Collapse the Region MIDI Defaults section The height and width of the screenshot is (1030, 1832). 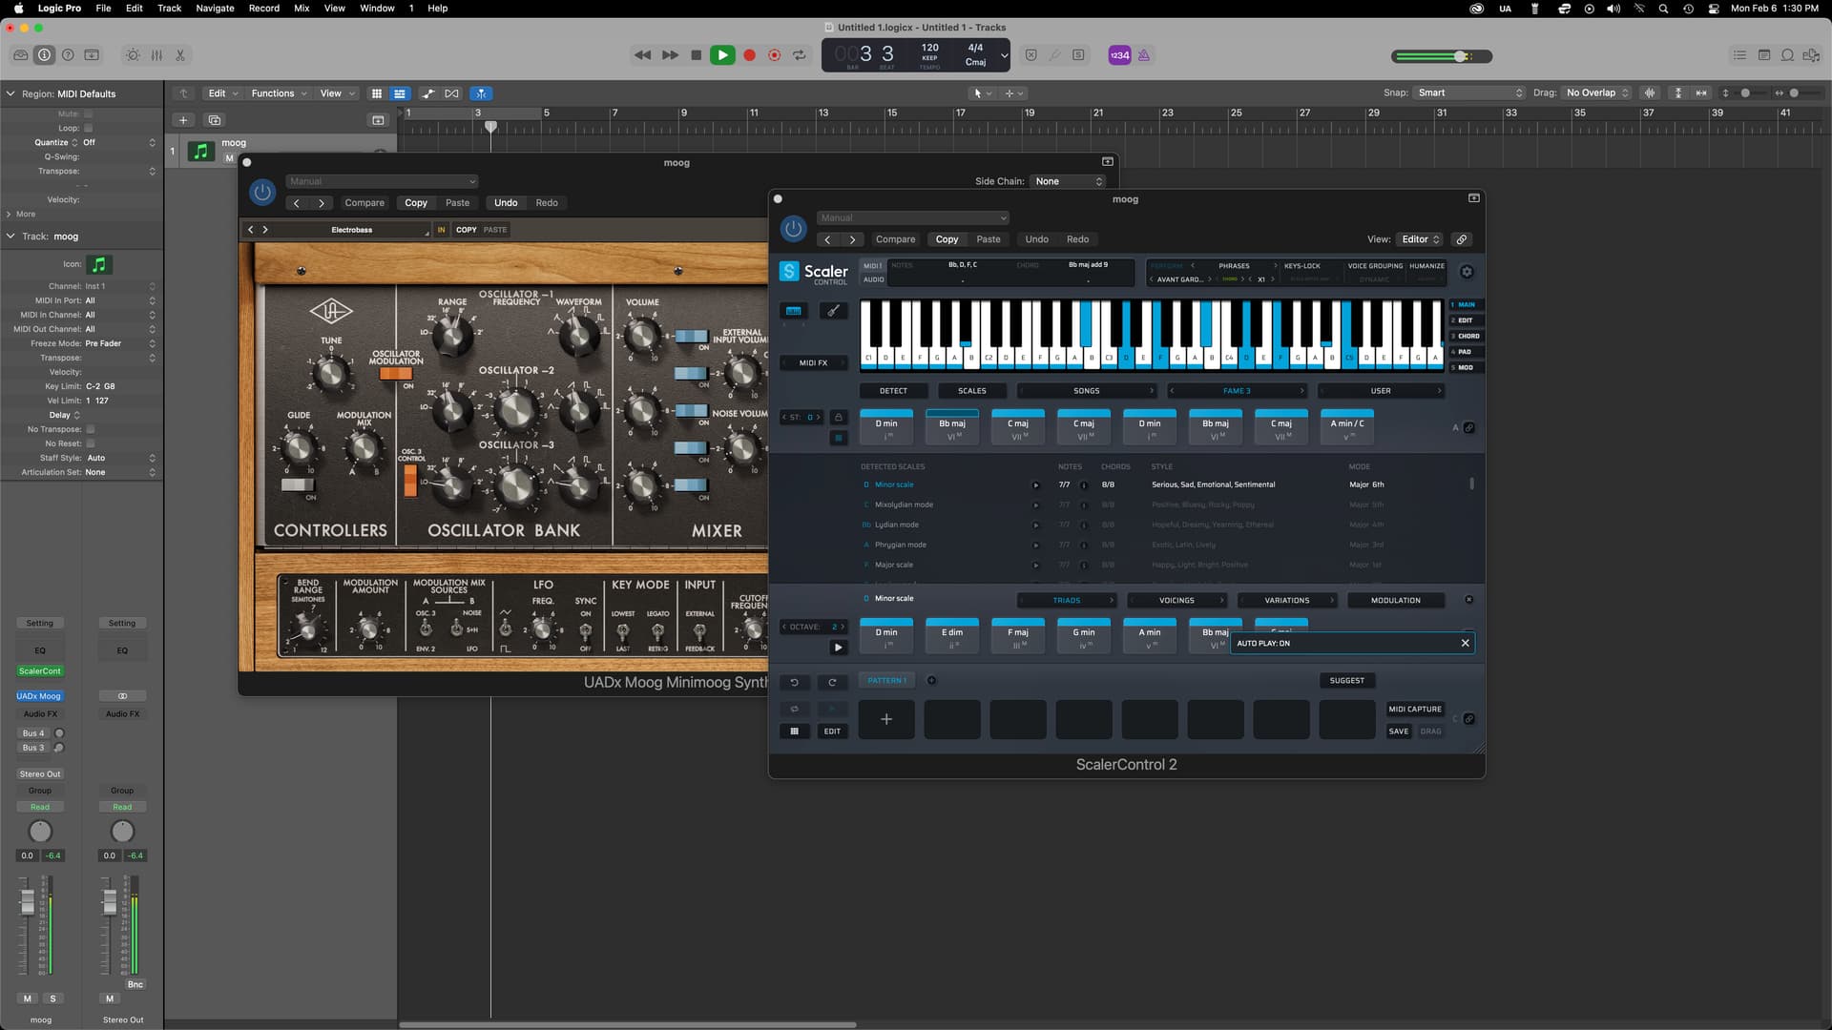(x=10, y=93)
